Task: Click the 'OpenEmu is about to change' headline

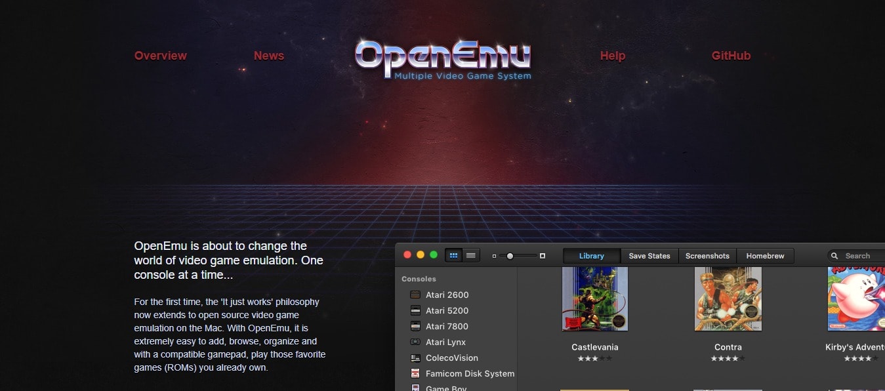Action: (229, 260)
